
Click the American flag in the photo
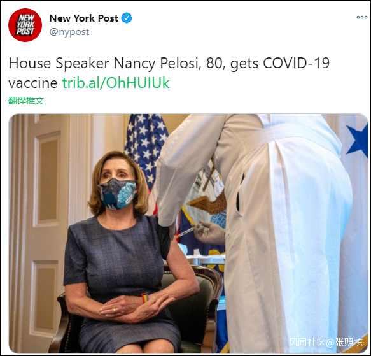tap(146, 152)
